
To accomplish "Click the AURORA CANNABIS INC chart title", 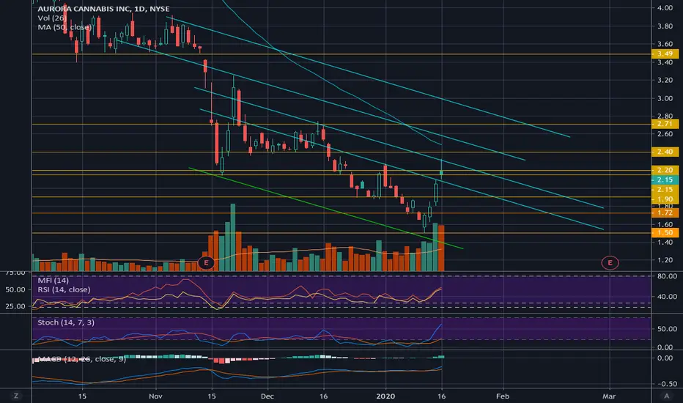I will [x=103, y=9].
